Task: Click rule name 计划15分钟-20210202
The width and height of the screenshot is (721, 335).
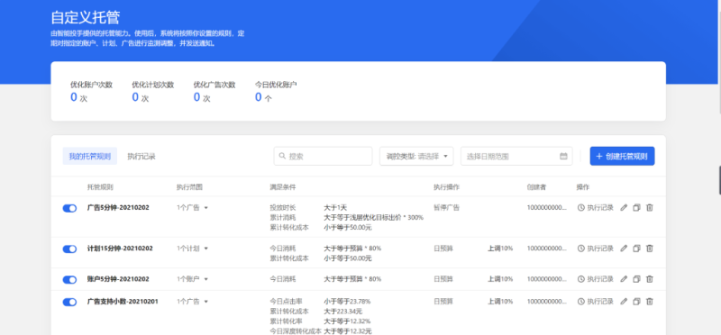Action: tap(120, 249)
